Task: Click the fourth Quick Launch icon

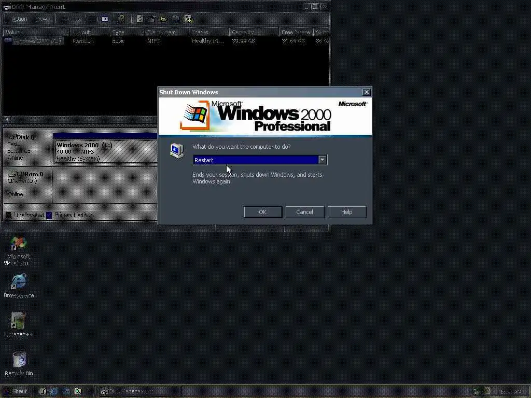Action: (x=78, y=392)
